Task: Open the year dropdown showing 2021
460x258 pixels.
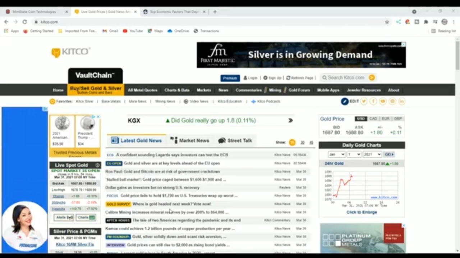Action: 372,154
